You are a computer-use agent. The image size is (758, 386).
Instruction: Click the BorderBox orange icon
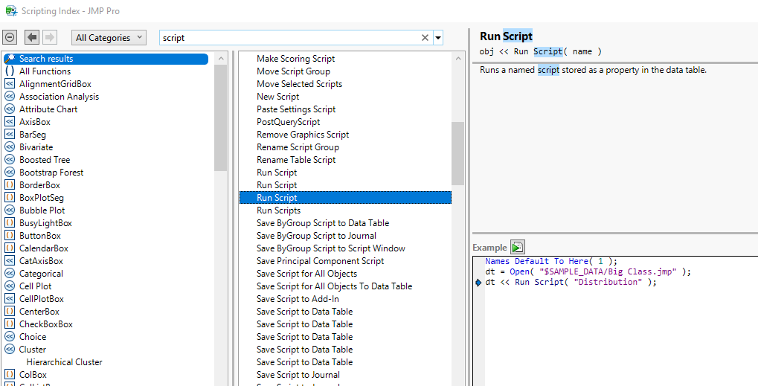(x=10, y=185)
